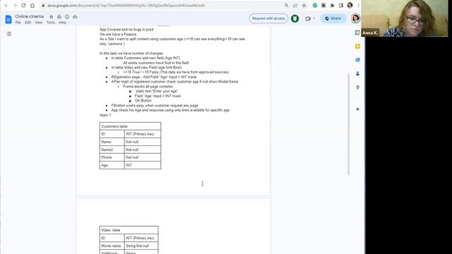Click the share page icon in the address bar
The image size is (452, 254).
295,6
